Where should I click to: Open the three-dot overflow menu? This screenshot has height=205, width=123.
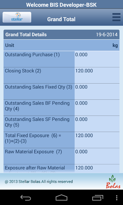tap(117, 198)
